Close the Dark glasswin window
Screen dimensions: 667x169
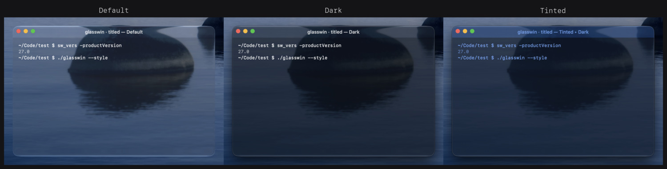(238, 31)
